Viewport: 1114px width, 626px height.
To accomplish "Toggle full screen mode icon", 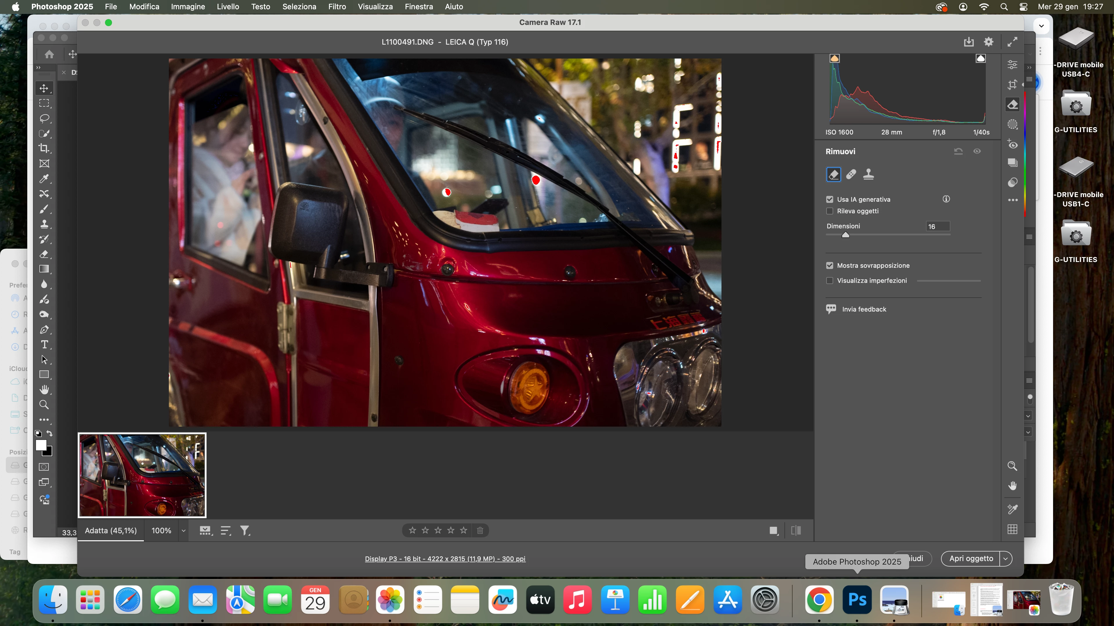I will point(1012,42).
